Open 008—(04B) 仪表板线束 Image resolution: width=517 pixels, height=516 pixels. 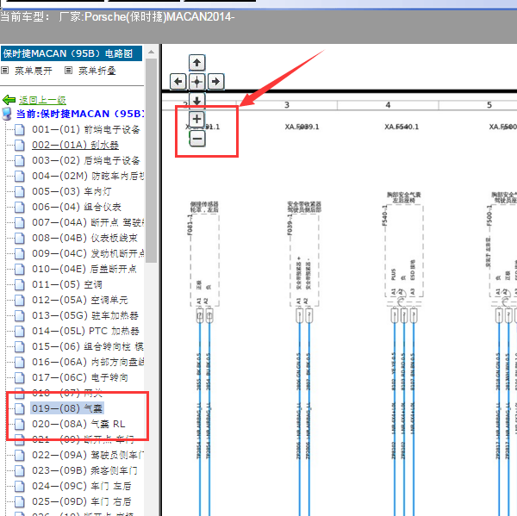click(x=84, y=238)
